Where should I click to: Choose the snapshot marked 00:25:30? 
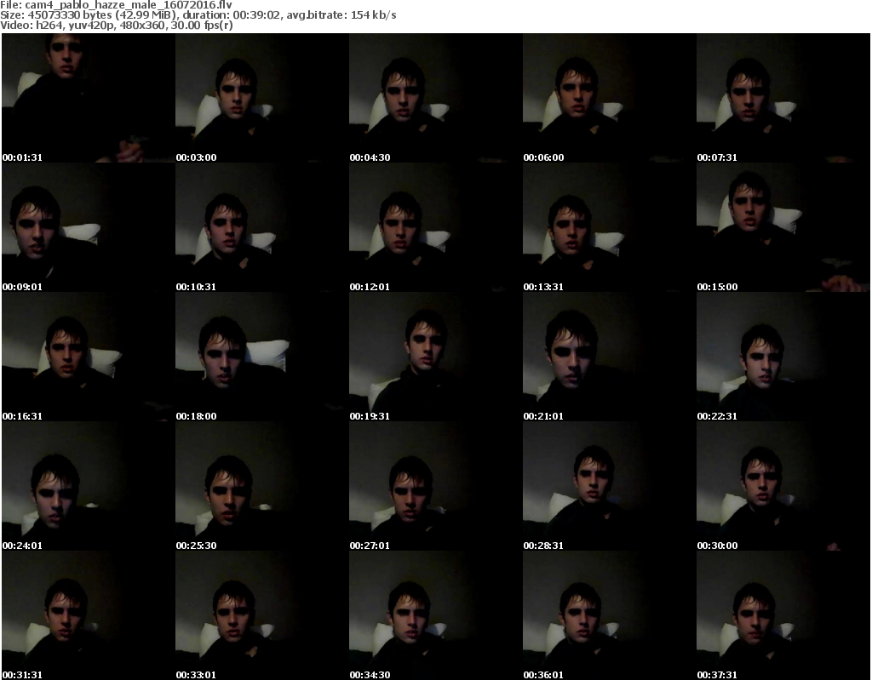(262, 486)
